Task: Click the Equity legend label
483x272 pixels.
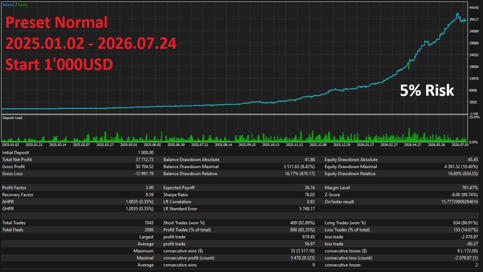Action: click(x=22, y=5)
